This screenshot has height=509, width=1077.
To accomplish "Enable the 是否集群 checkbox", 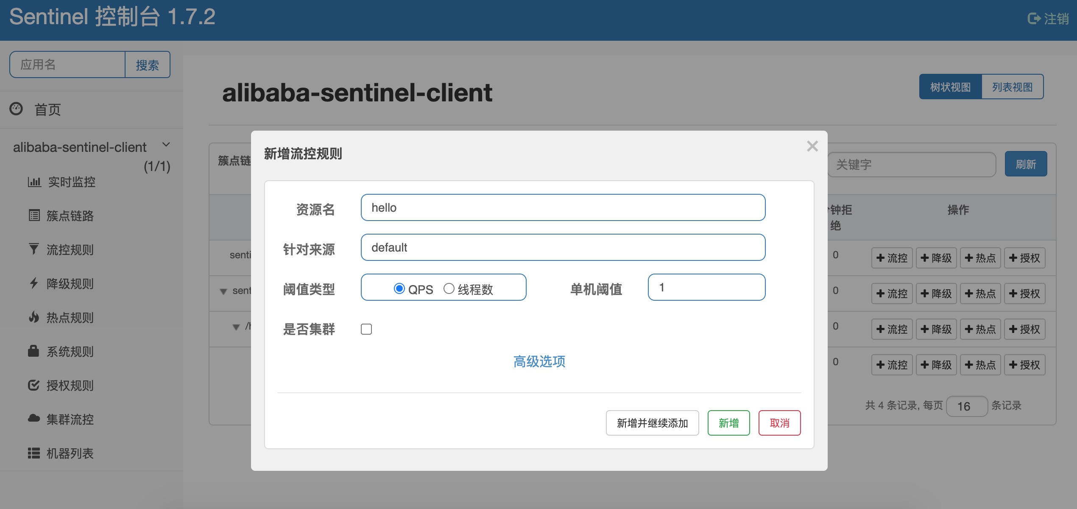I will pos(366,329).
